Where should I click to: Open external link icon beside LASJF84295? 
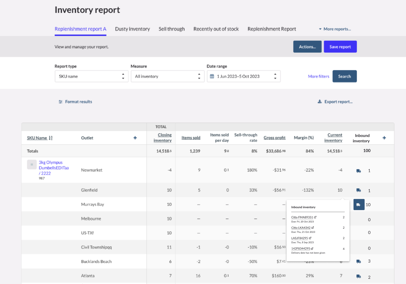tap(311, 238)
